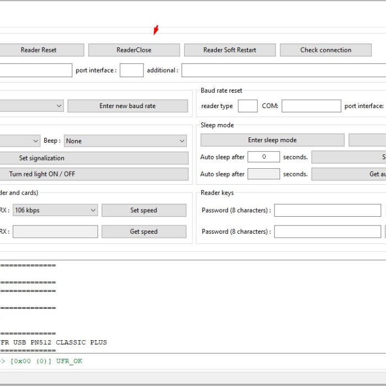Focus the Auto sleep after field containing 0
386x386 pixels.
click(x=264, y=157)
